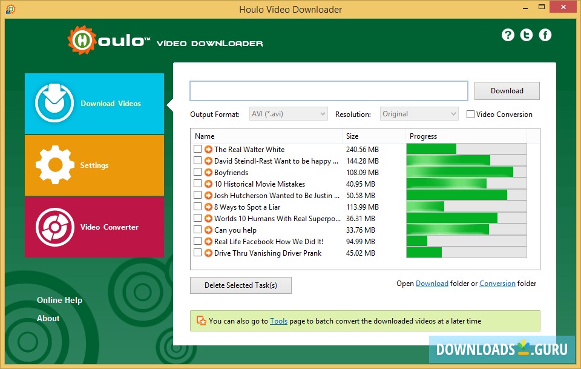The image size is (581, 369).
Task: Open the help question mark icon
Action: pyautogui.click(x=508, y=35)
